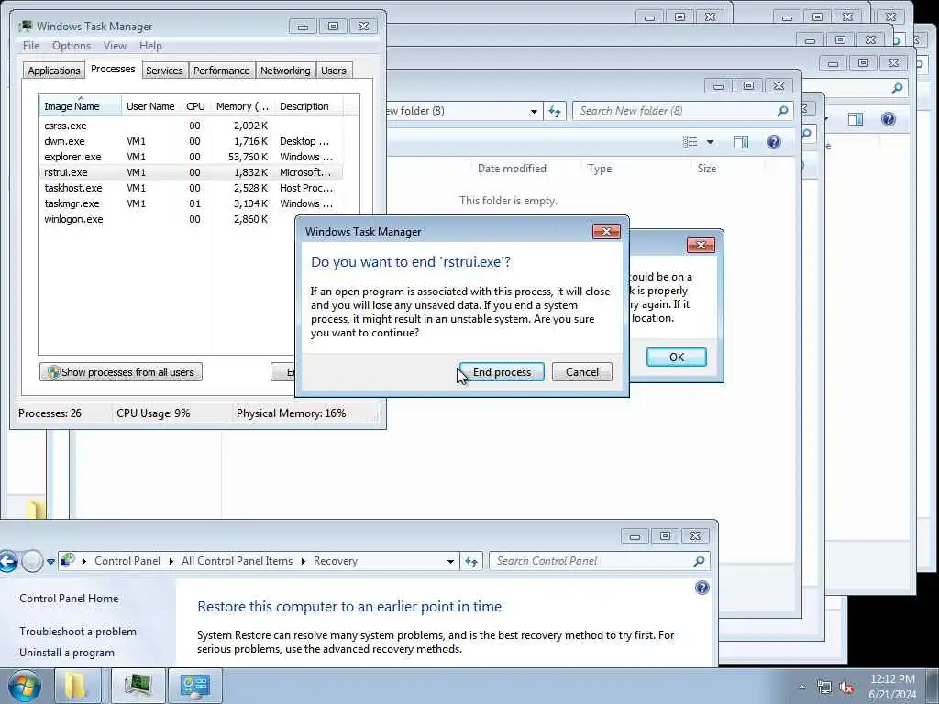Image resolution: width=939 pixels, height=704 pixels.
Task: Open Help in the rear Explorer window
Action: [x=888, y=119]
